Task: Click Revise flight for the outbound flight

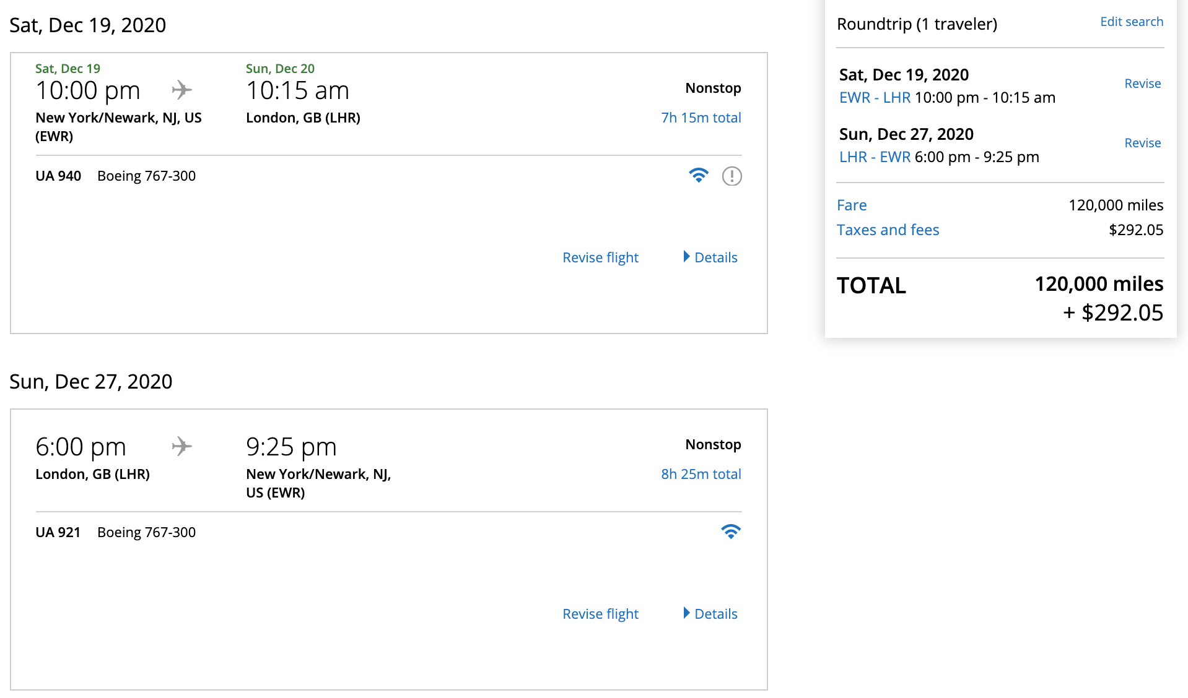Action: (x=600, y=257)
